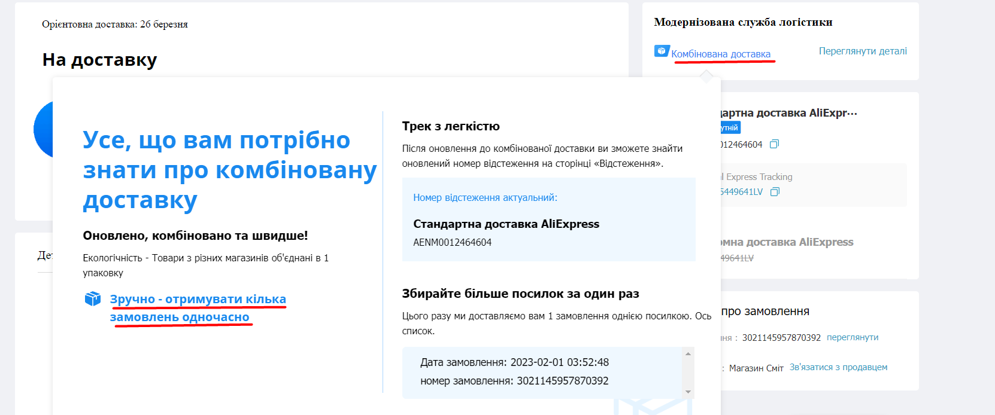Viewport: 995px width, 415px height.
Task: Click the blue status badge under the delivery heading
Action: [x=730, y=127]
